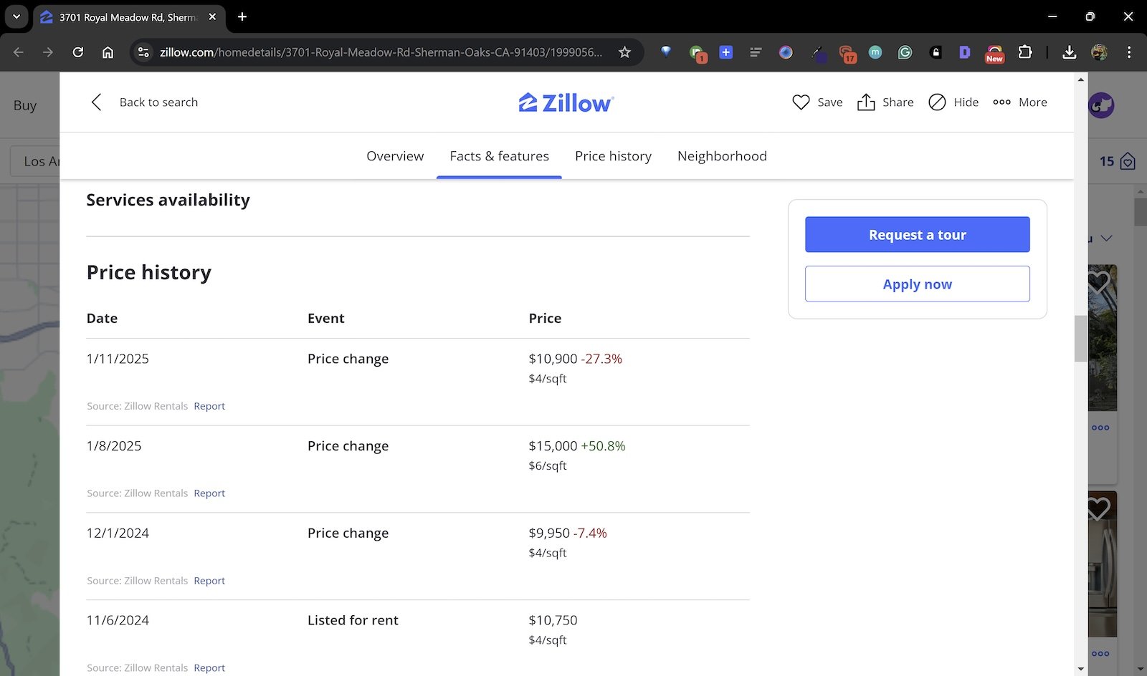Open browser downloads

coord(1070,52)
